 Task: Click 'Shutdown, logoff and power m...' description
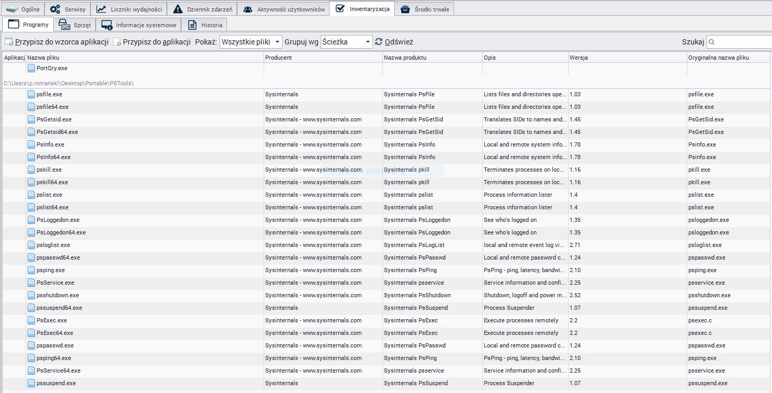(525, 296)
